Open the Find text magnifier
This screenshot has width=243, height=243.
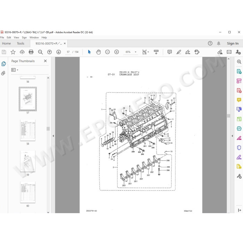coord(41,52)
